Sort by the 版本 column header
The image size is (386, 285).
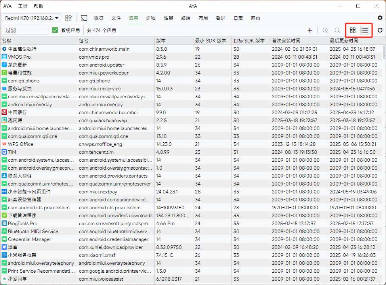pos(174,41)
